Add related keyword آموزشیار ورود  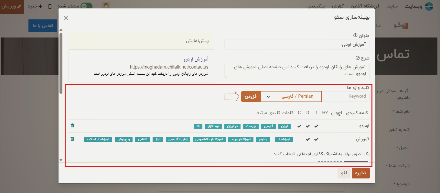241,139
